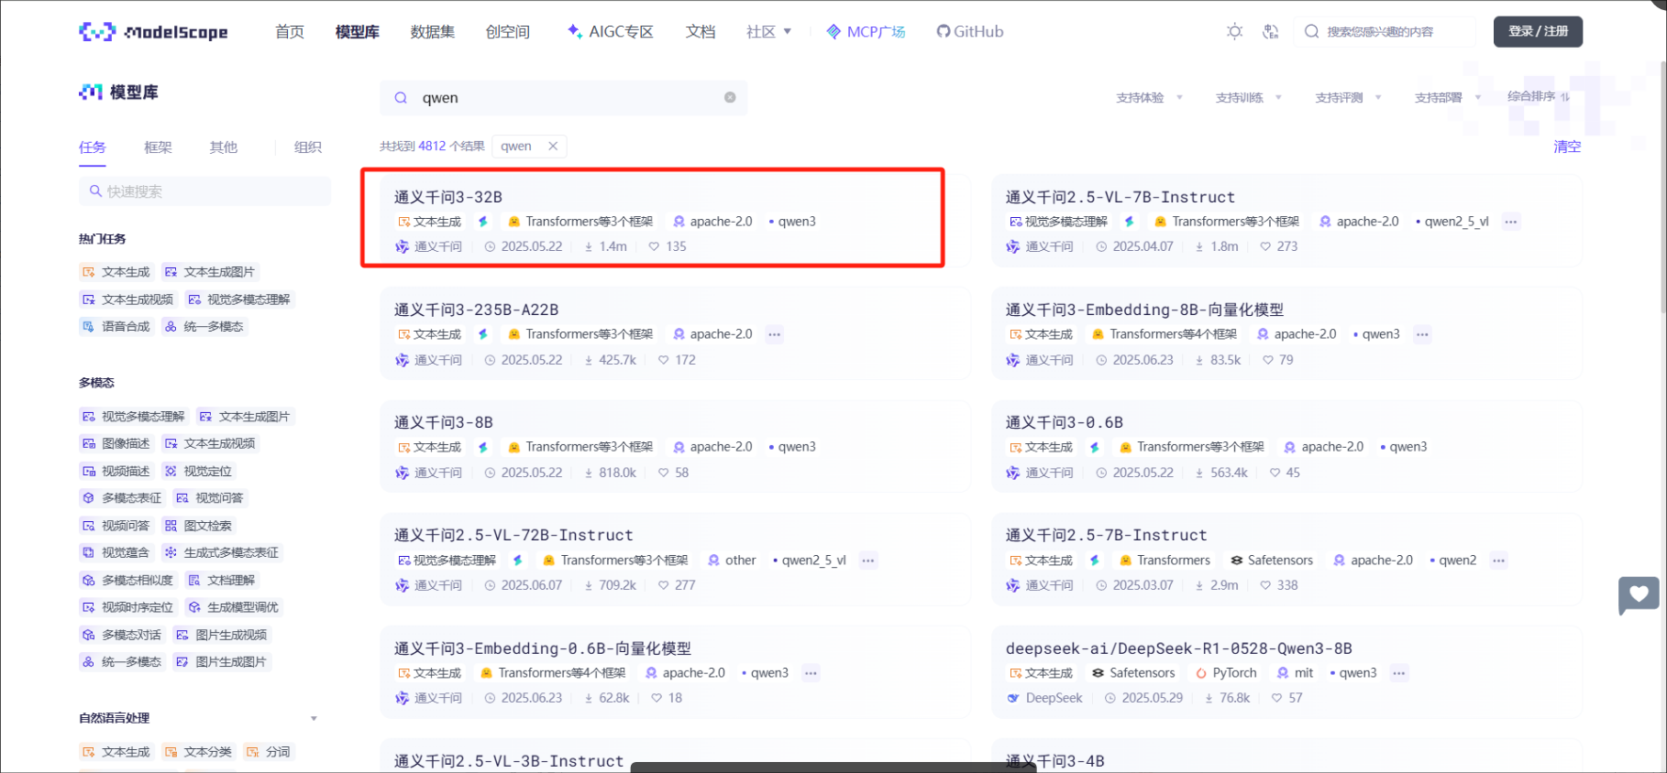Open the 文档 navigation item
Image resolution: width=1667 pixels, height=773 pixels.
coord(701,32)
